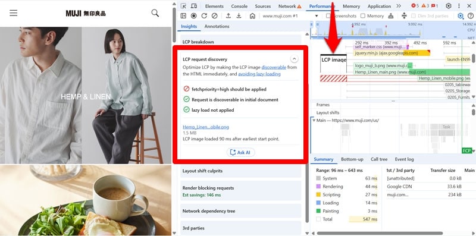Click the MUJI logo
476x236 pixels.
pos(86,13)
